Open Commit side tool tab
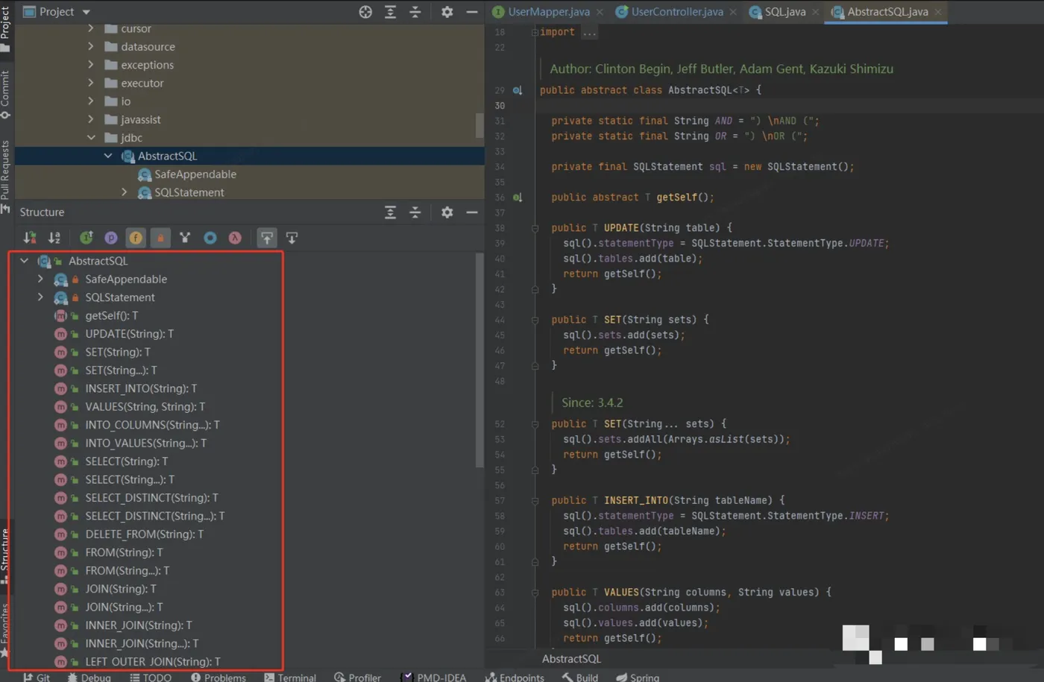 click(6, 95)
